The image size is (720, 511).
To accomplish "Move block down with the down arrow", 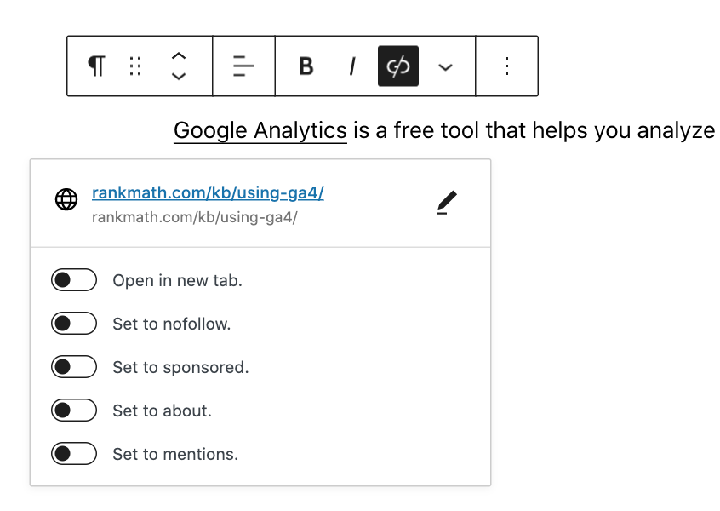I will click(x=179, y=76).
